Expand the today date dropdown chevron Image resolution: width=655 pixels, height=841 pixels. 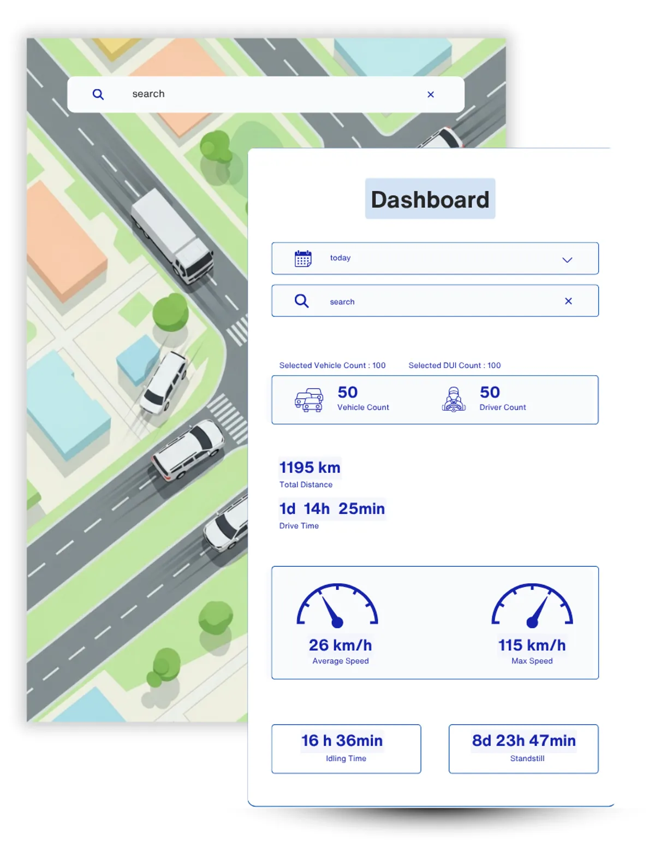coord(567,259)
